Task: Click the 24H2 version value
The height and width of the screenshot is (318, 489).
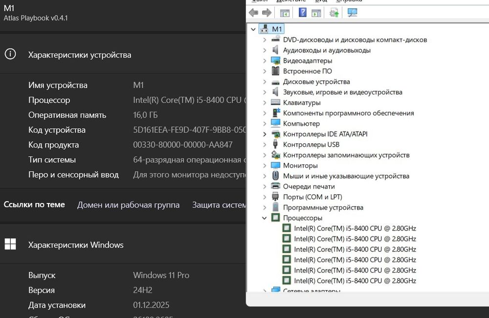Action: [142, 290]
